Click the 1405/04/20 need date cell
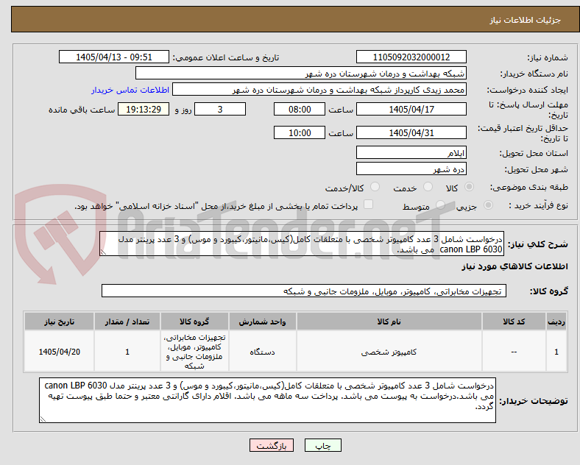 point(59,352)
